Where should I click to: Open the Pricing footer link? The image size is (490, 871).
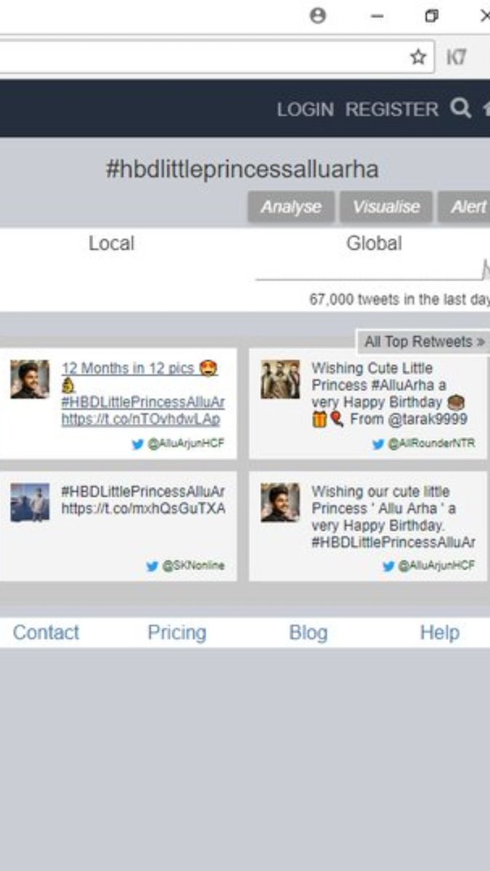[x=176, y=633]
